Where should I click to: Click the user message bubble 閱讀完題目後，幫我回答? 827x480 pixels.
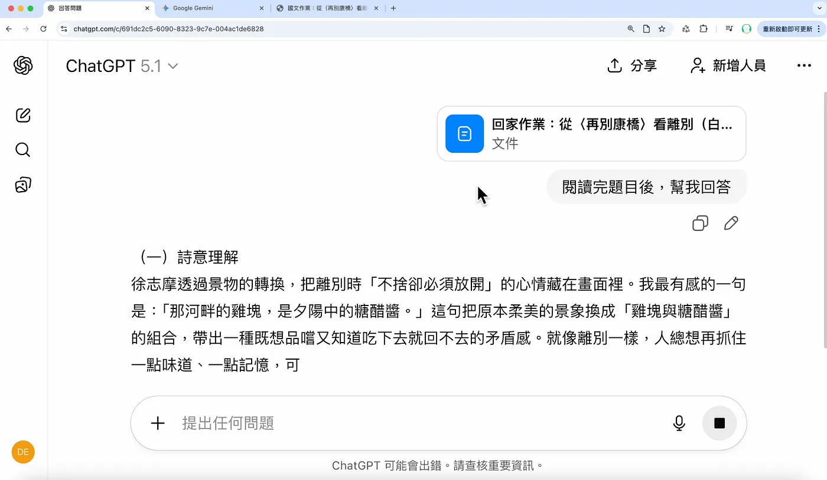[646, 188]
